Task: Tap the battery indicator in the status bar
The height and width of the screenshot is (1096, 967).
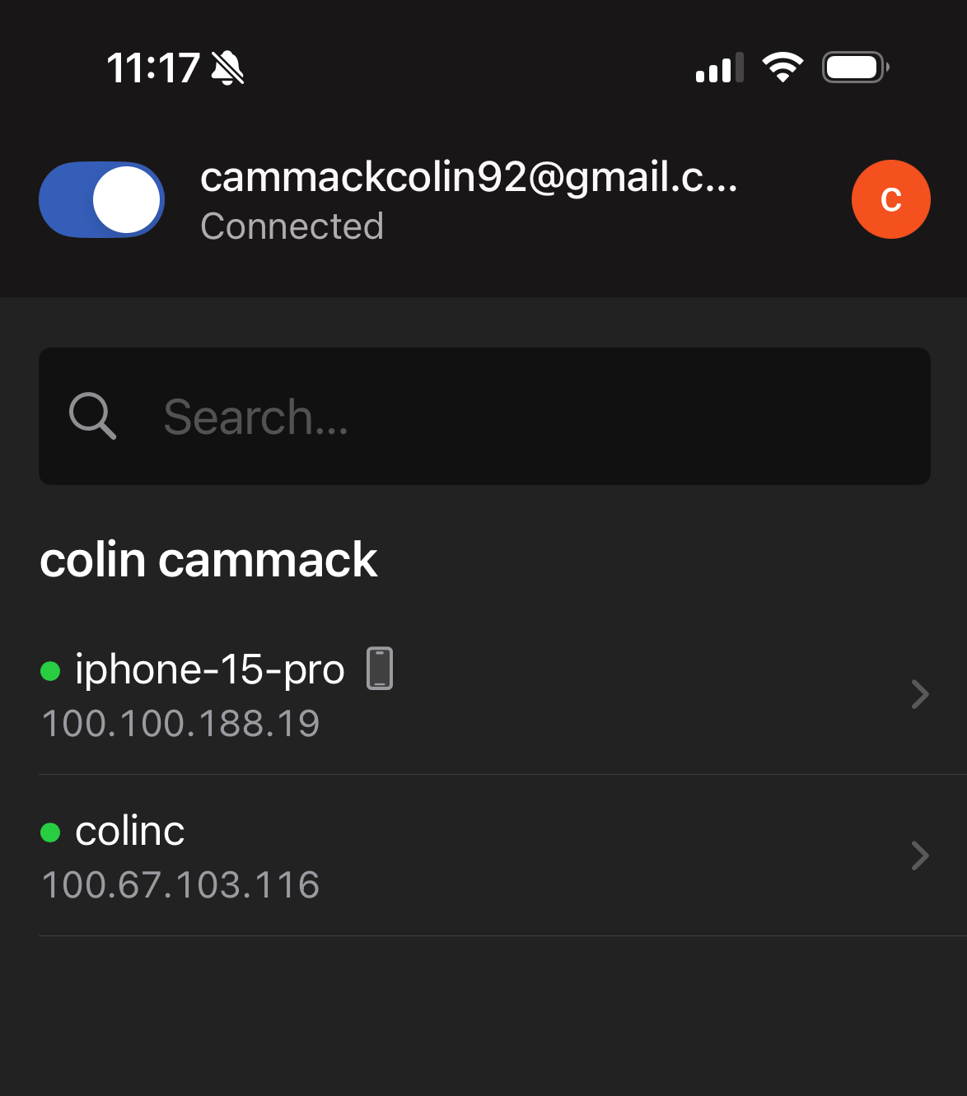Action: [x=856, y=67]
